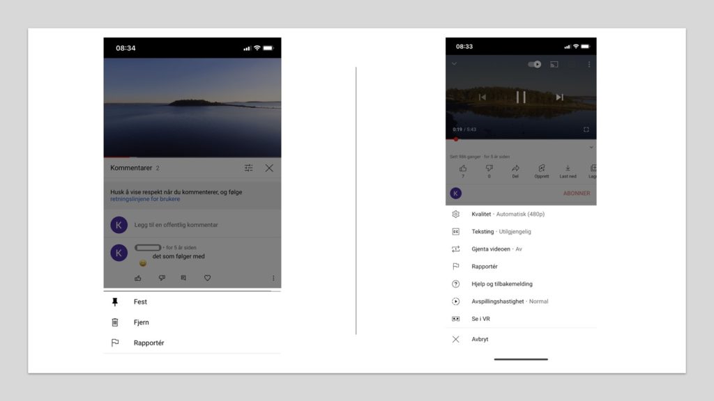Select Rapportér in the video options menu
The height and width of the screenshot is (401, 714).
521,267
